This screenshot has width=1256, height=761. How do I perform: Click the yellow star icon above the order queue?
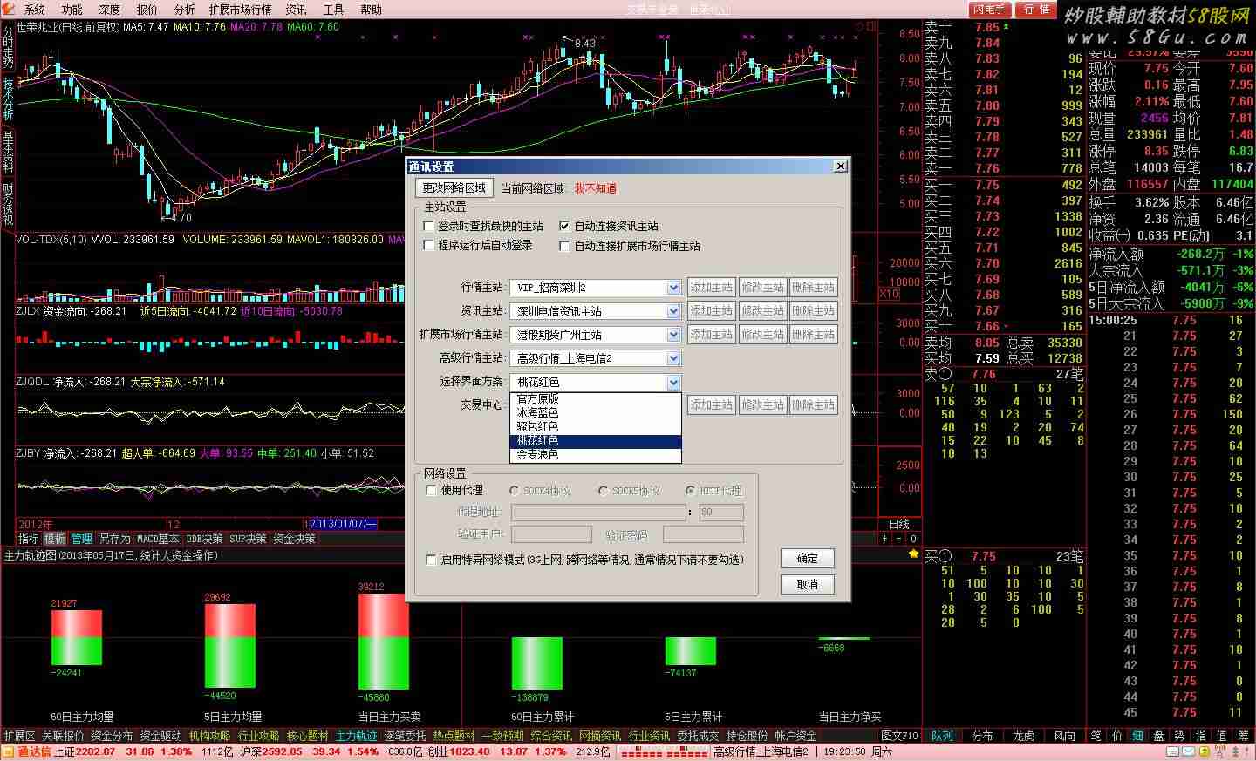[x=913, y=554]
